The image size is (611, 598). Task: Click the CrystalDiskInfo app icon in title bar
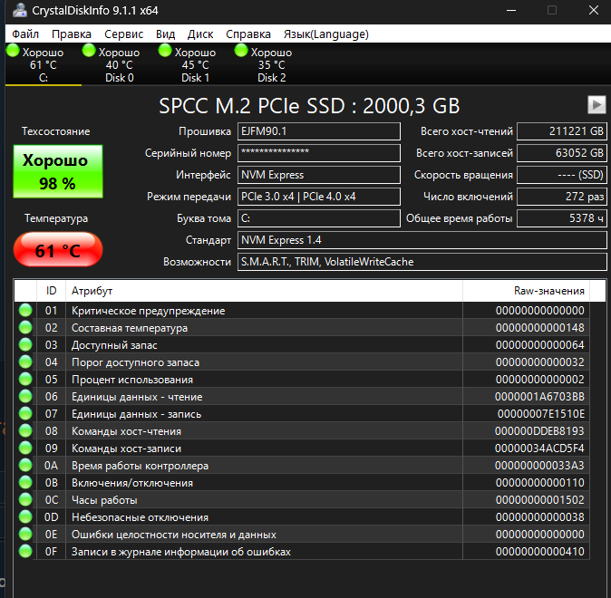(19, 11)
